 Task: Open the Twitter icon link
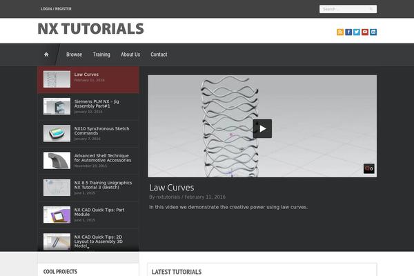click(x=357, y=32)
